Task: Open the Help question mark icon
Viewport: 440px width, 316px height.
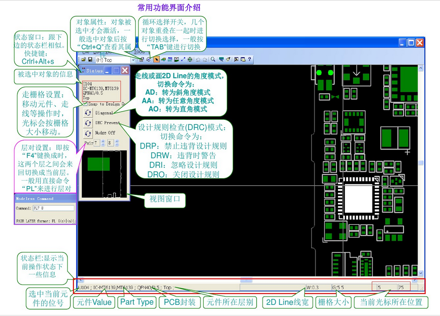Action: (x=249, y=60)
